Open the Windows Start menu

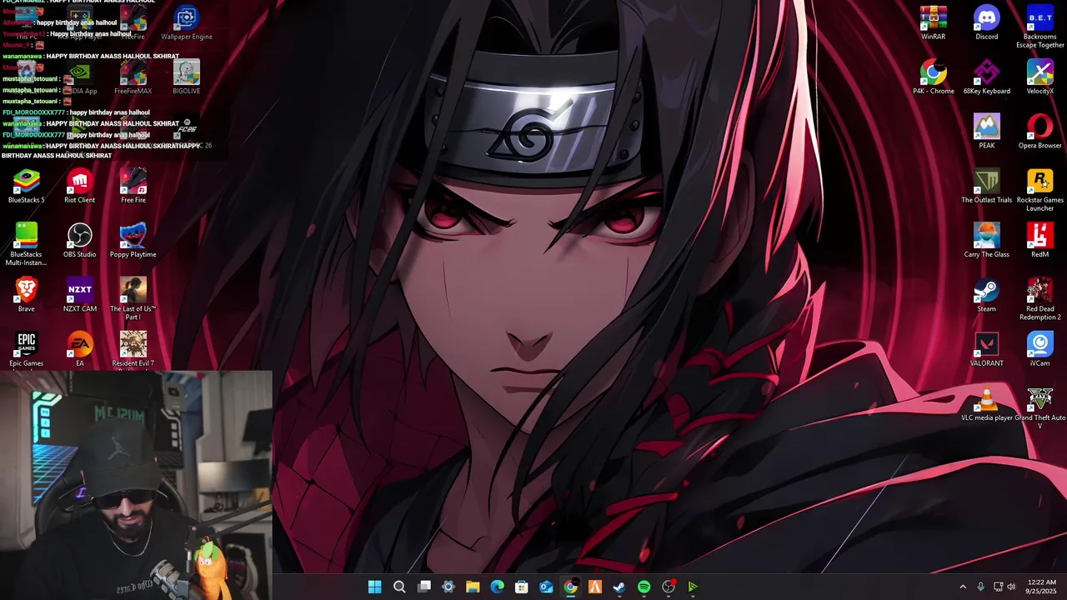tap(375, 587)
